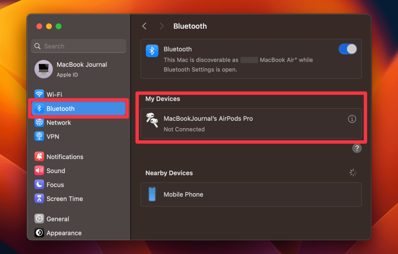Viewport: 398px width, 254px height.
Task: Click the General gear icon
Action: click(39, 219)
